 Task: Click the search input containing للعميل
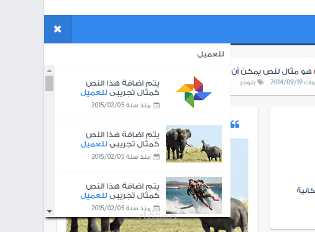tap(137, 54)
